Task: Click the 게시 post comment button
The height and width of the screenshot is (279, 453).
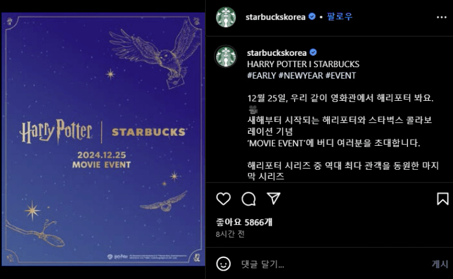Action: 440,264
